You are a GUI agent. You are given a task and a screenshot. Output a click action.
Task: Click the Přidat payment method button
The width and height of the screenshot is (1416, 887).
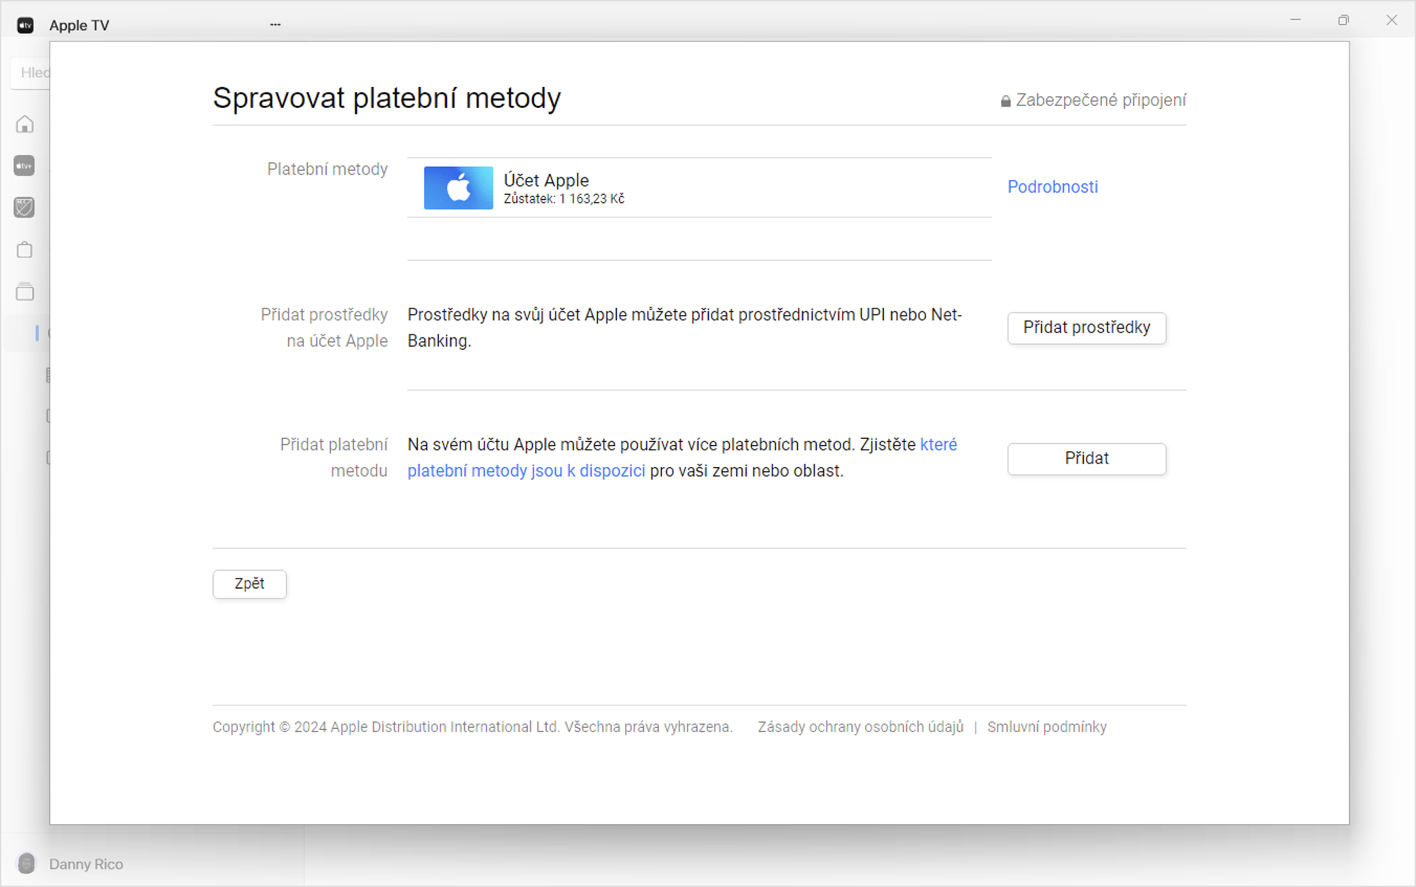1086,458
